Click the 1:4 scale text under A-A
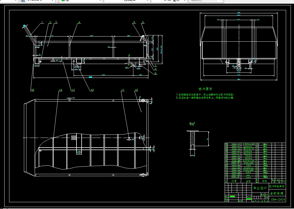 (x=192, y=125)
